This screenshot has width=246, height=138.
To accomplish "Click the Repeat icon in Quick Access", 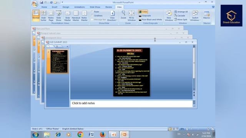I will coord(51,2).
